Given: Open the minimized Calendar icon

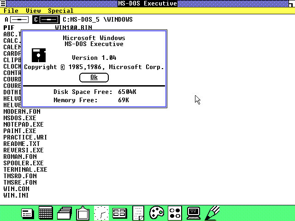Looking at the screenshot, I should [x=46, y=213].
